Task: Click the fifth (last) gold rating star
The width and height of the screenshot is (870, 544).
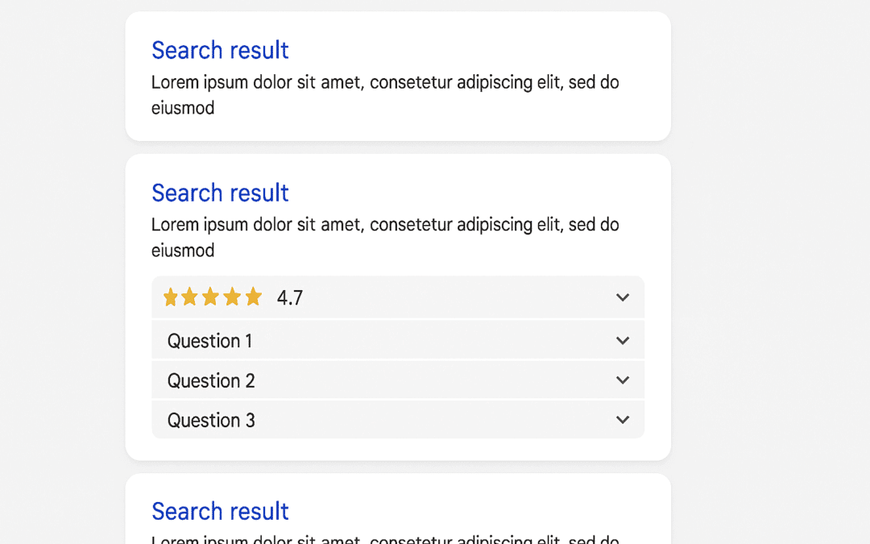Action: tap(253, 297)
